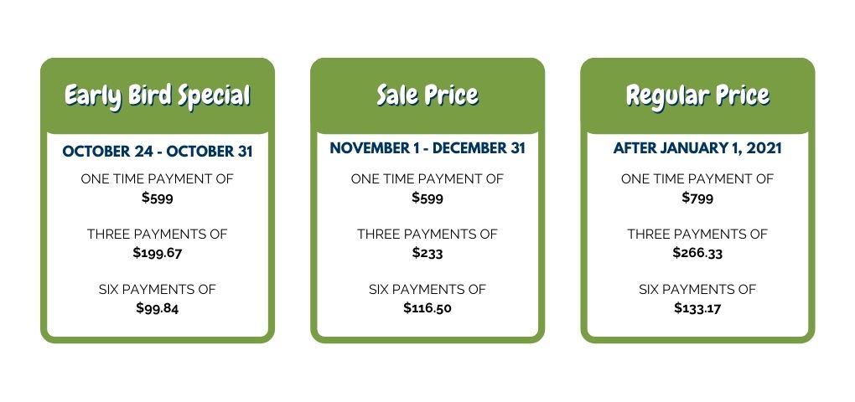This screenshot has height=402, width=855.
Task: Click 'Three Payments Of' label in Early Bird card
Action: tap(158, 234)
